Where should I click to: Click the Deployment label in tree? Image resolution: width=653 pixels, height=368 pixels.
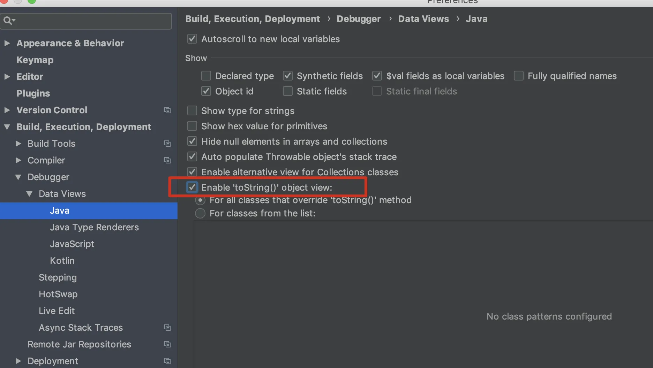pos(53,361)
